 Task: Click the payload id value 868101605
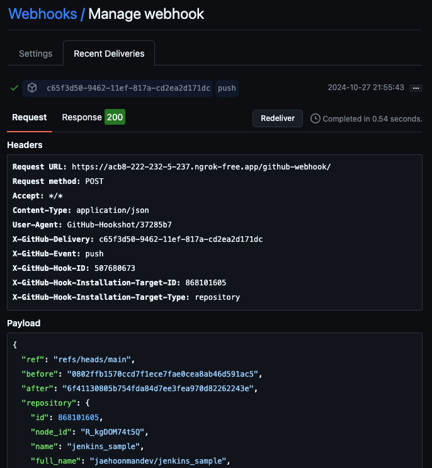[79, 417]
